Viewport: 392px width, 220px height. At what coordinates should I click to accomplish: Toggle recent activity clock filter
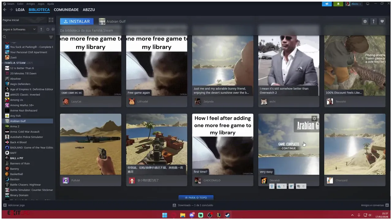48,29
